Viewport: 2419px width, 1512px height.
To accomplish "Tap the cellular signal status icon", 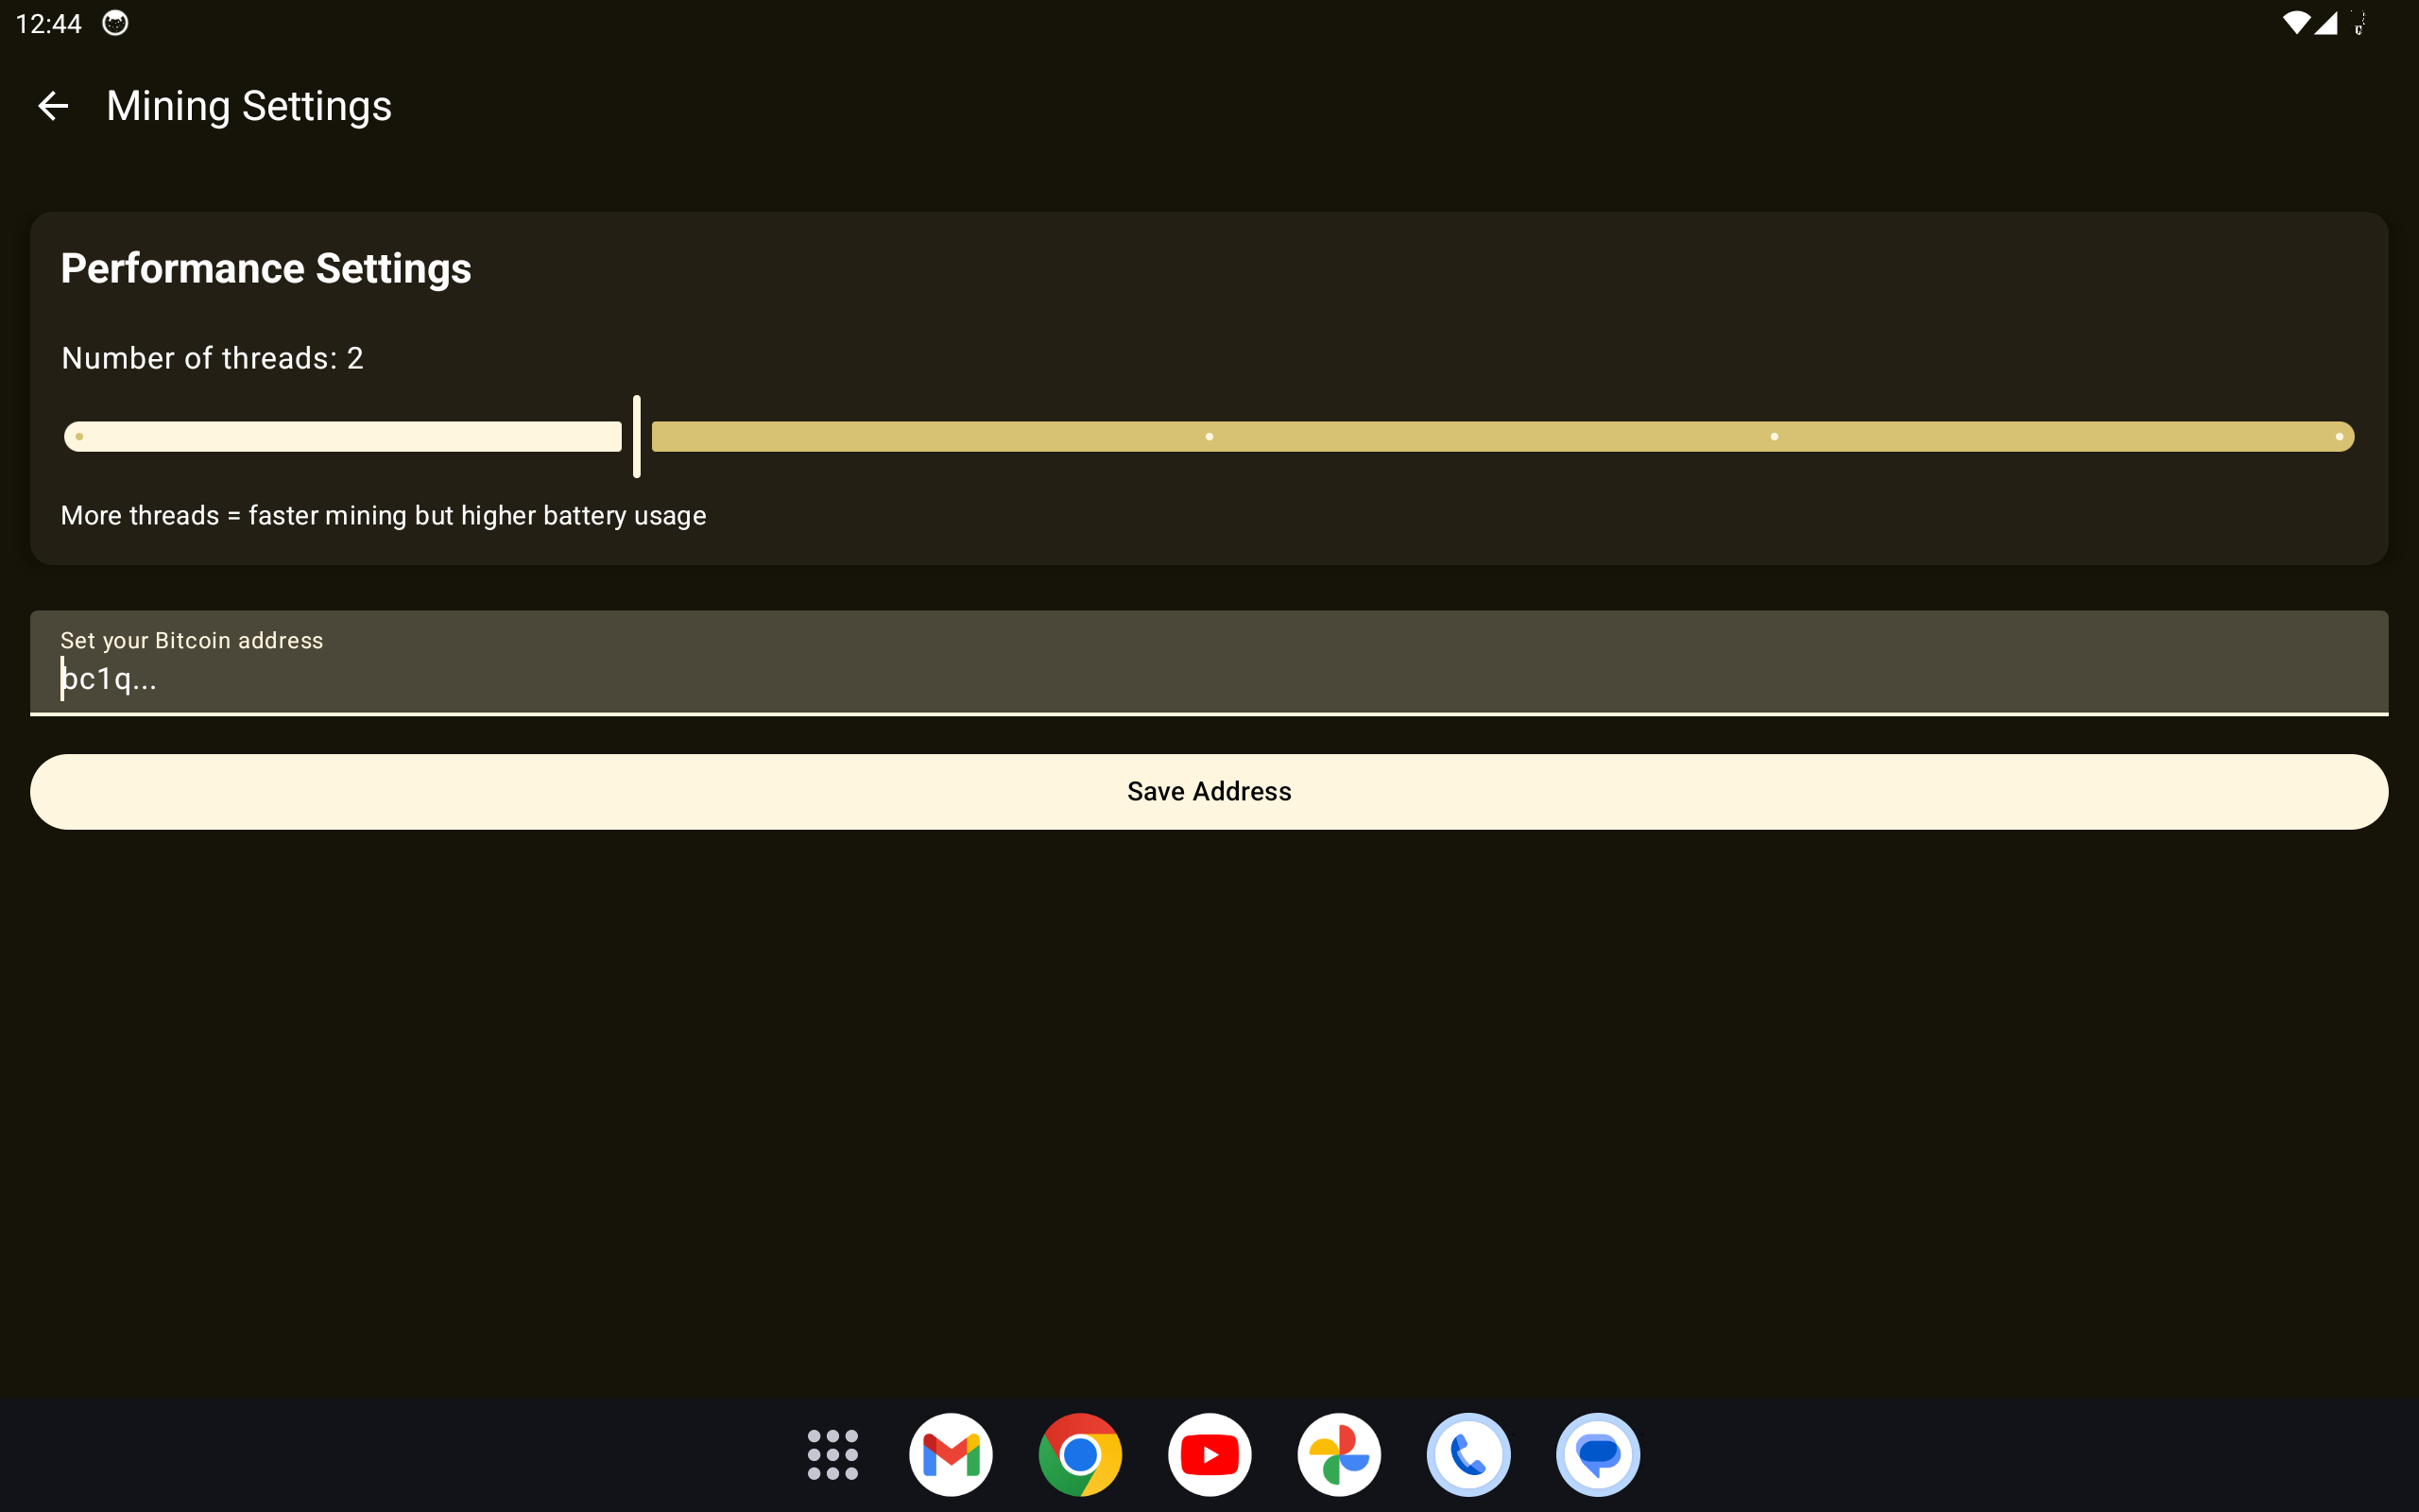I will (2326, 23).
